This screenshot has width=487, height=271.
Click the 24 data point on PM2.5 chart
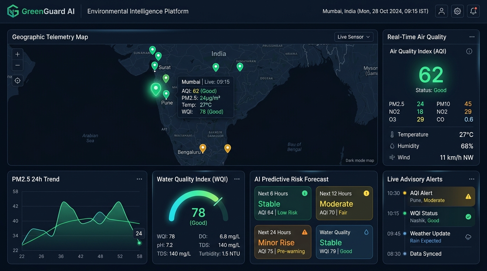point(139,243)
